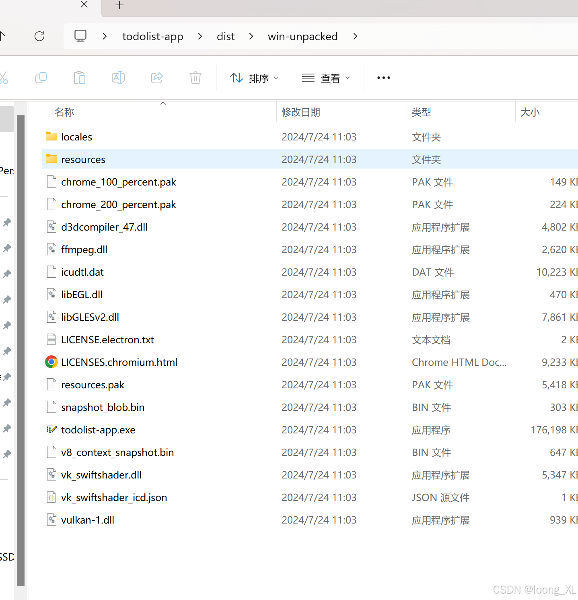Viewport: 578px width, 600px height.
Task: Open a new tab with the plus button
Action: tap(119, 5)
